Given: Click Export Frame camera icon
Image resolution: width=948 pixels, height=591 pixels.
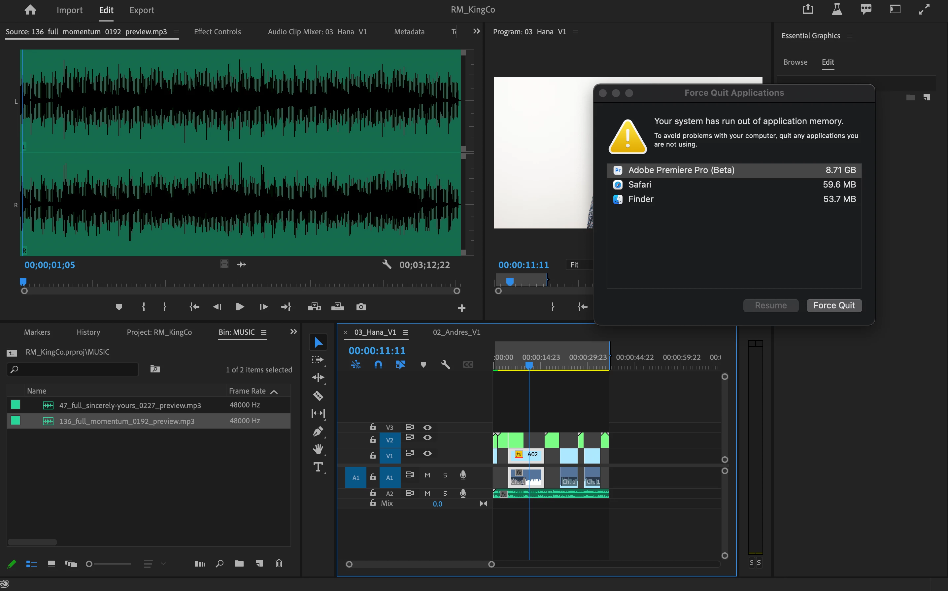Looking at the screenshot, I should pyautogui.click(x=361, y=307).
